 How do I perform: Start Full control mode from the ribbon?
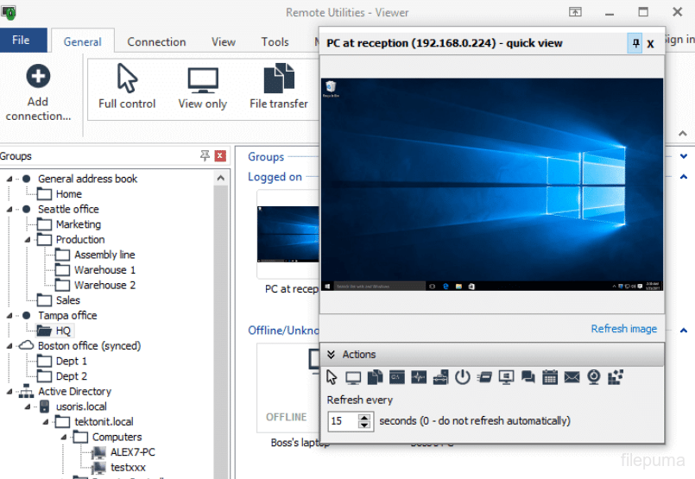coord(127,87)
